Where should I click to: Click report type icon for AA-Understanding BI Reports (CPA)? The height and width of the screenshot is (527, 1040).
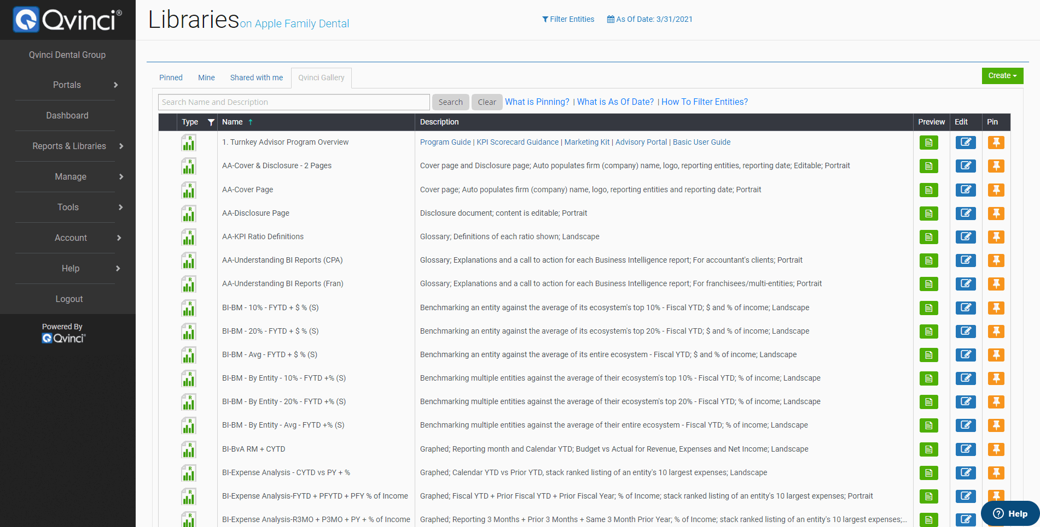point(189,260)
